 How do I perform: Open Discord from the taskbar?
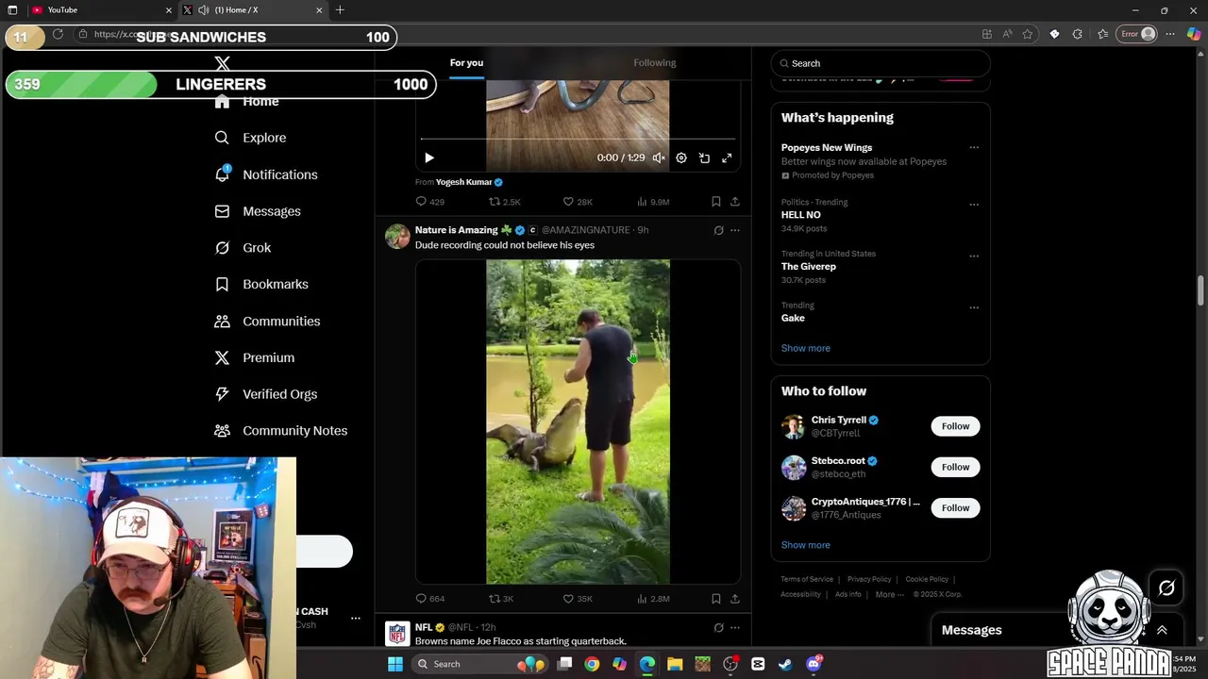coord(814,664)
